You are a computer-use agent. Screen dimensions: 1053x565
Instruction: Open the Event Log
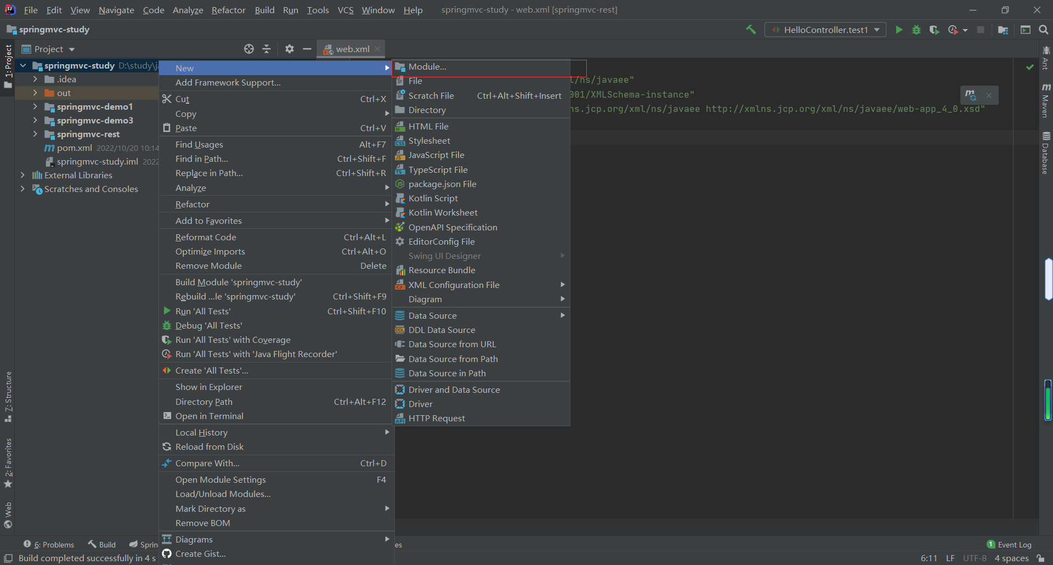(1009, 545)
